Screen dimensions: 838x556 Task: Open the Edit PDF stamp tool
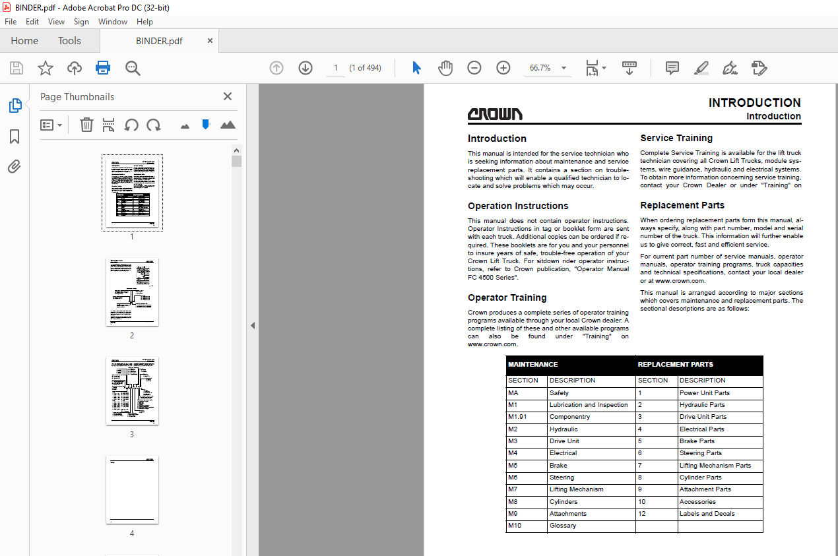759,68
